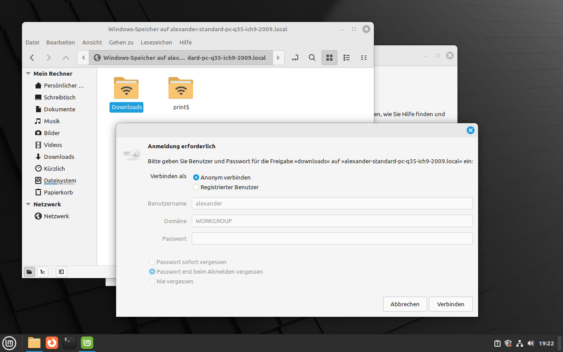Open the green Mint welcome app in taskbar
The height and width of the screenshot is (352, 563).
point(87,343)
